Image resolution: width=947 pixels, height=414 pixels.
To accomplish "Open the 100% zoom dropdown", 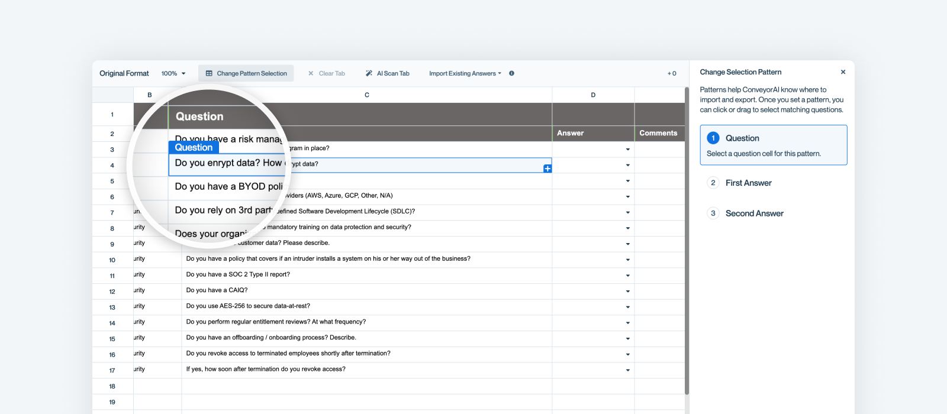I will [x=173, y=73].
